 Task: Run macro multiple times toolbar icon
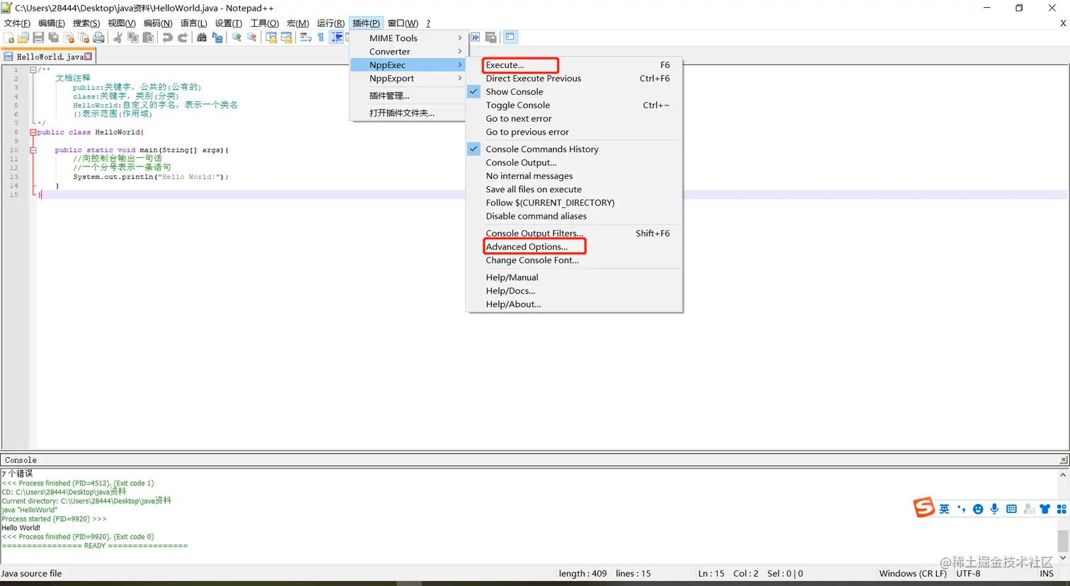click(475, 38)
